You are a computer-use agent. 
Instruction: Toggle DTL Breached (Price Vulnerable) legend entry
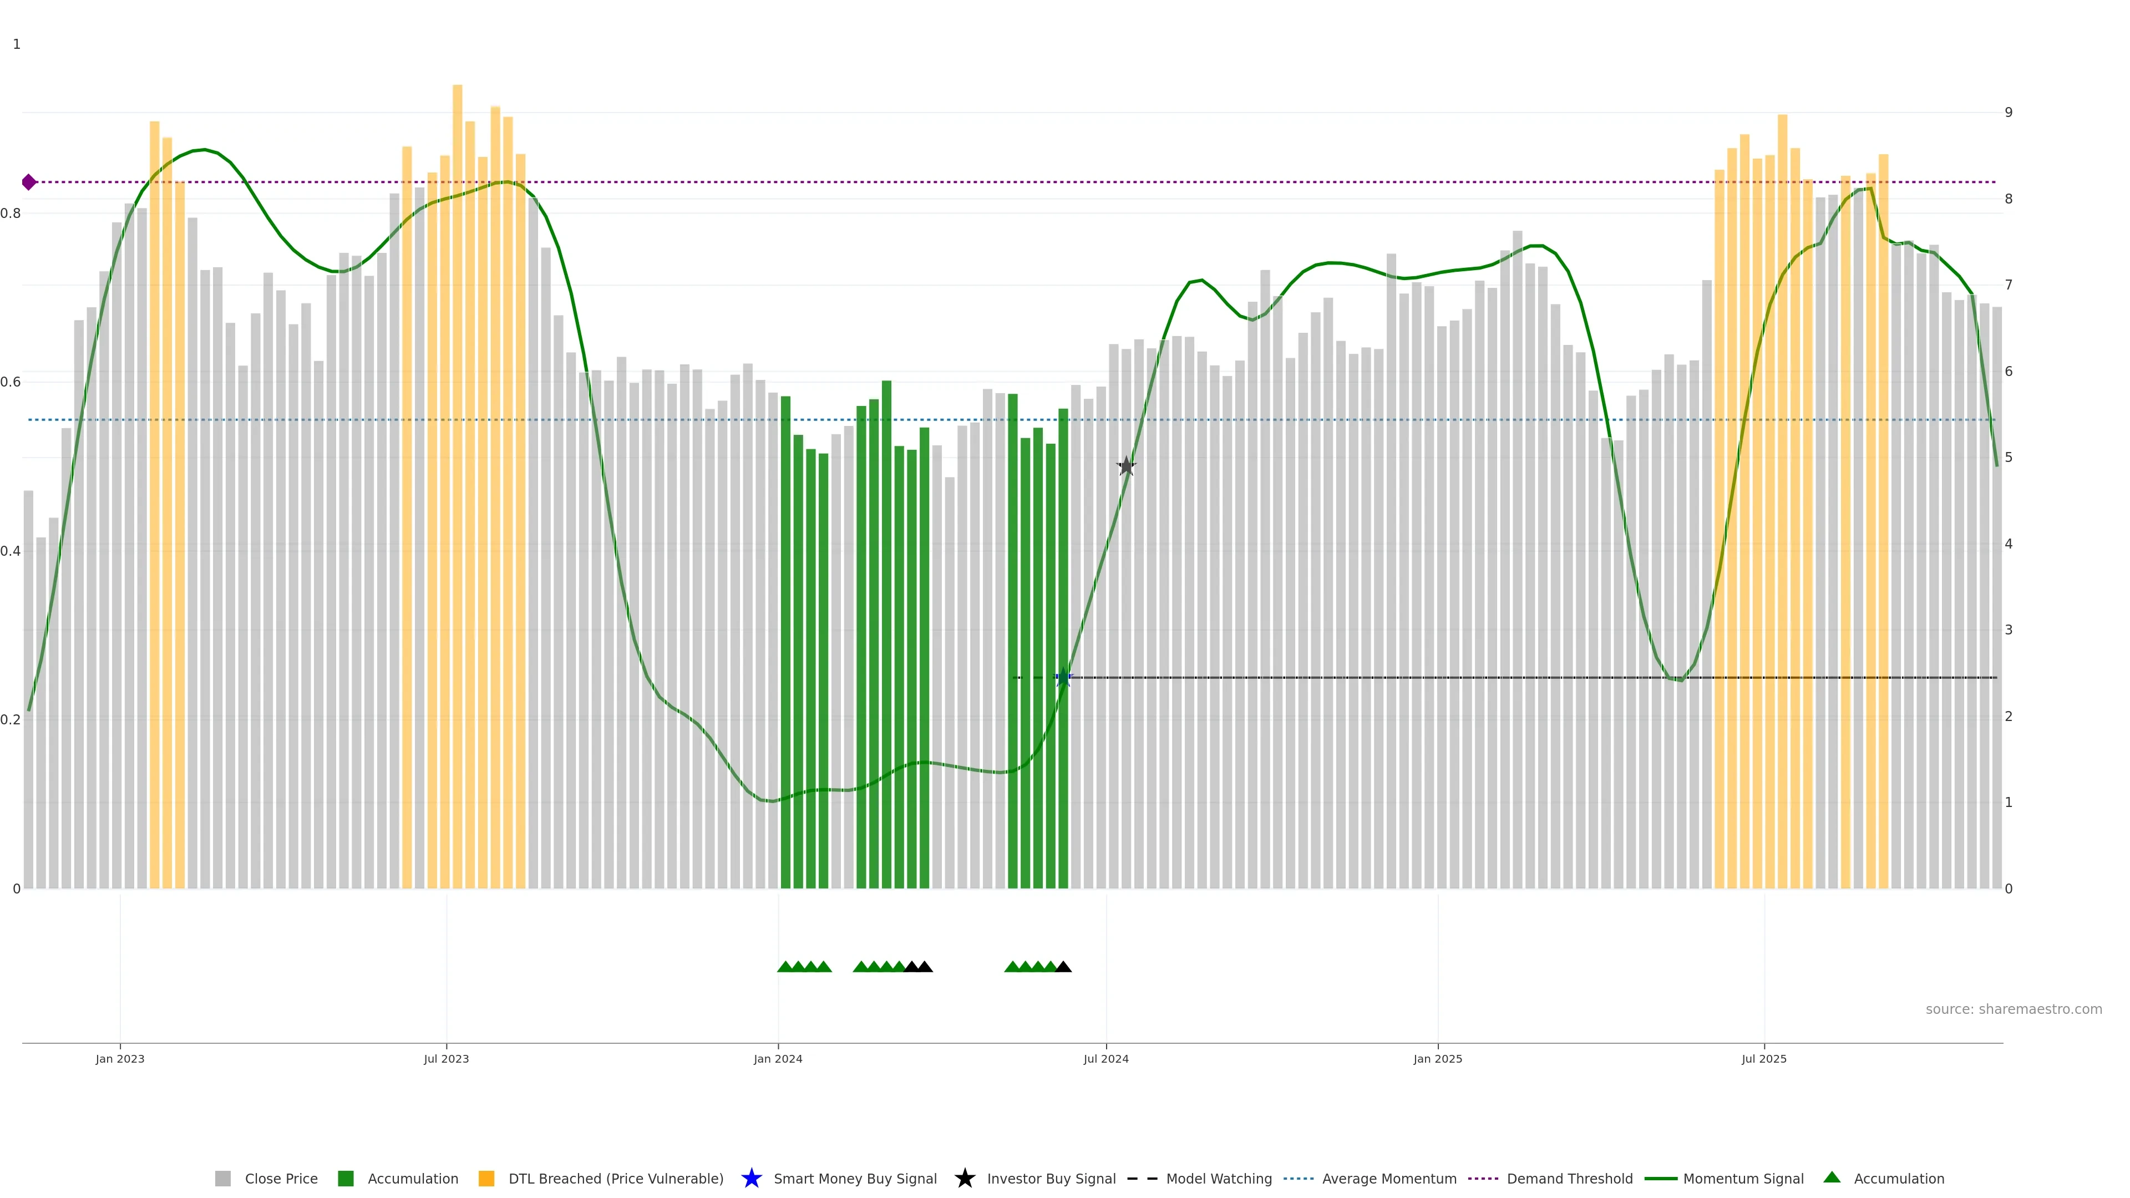coord(615,1179)
